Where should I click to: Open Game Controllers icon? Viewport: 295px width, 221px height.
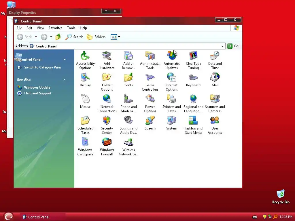[150, 82]
